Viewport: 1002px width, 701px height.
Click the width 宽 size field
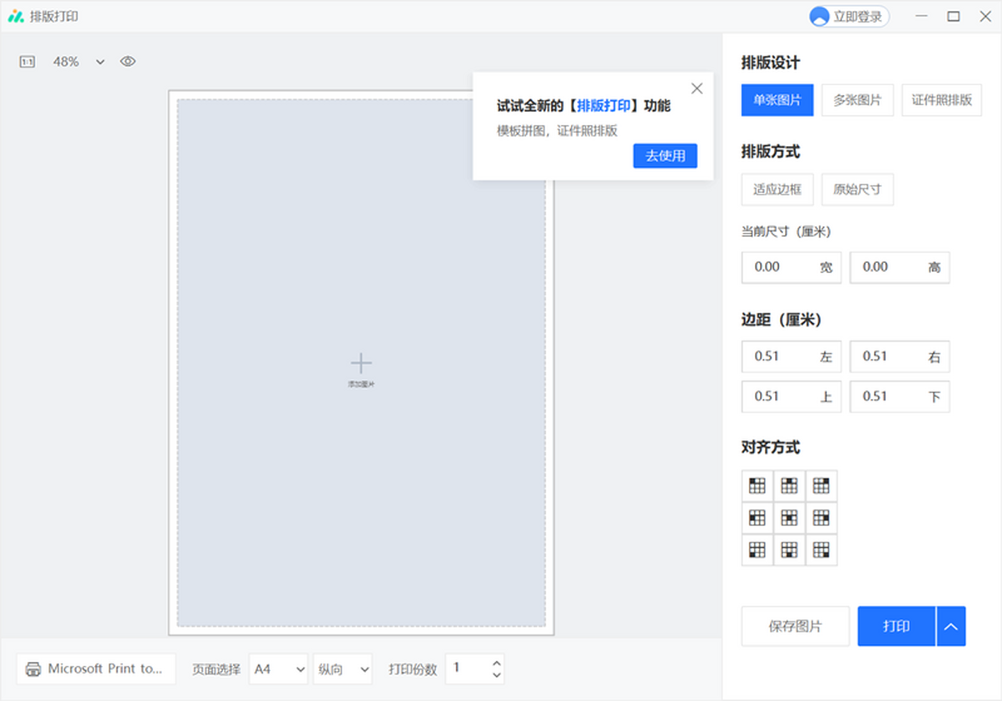tap(792, 267)
